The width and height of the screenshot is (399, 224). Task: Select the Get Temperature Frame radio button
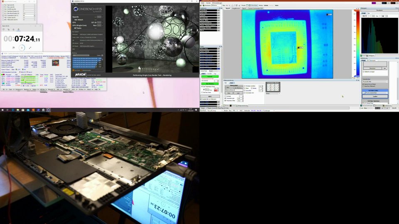pos(202,87)
